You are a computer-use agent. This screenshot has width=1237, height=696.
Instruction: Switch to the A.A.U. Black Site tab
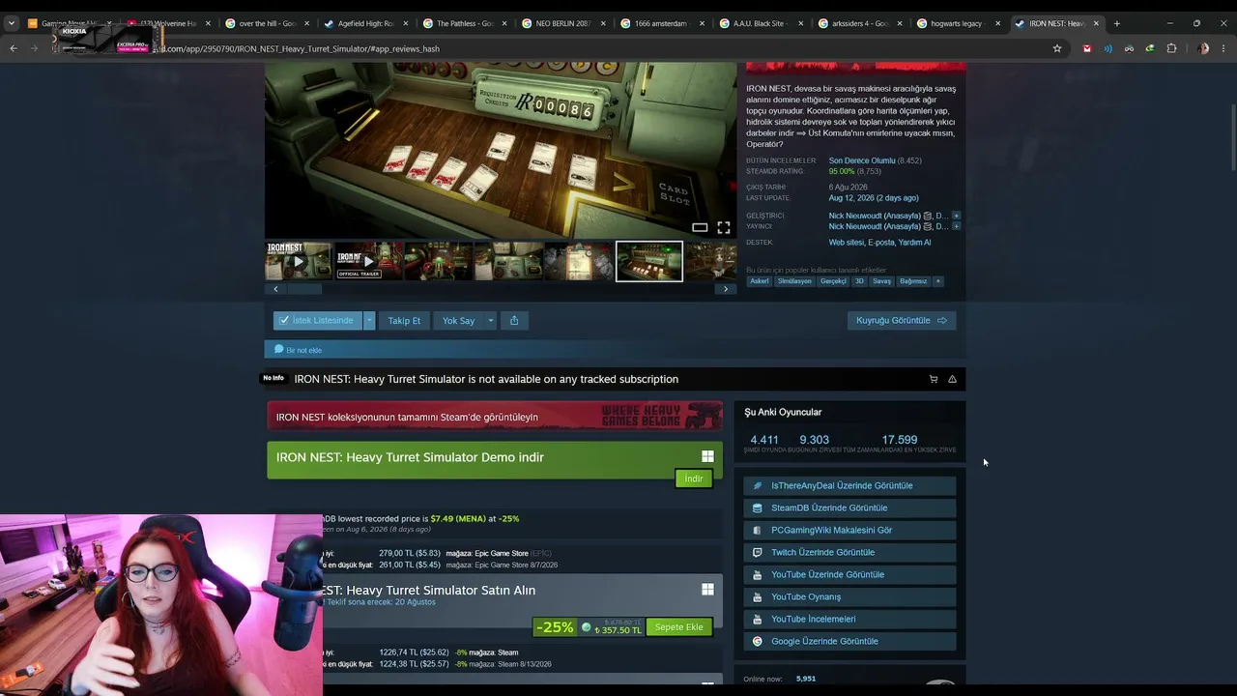[x=761, y=23]
